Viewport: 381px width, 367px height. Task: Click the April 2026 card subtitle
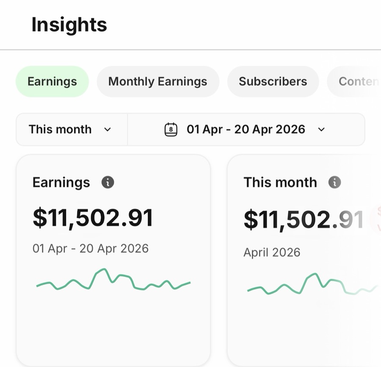[x=272, y=253]
